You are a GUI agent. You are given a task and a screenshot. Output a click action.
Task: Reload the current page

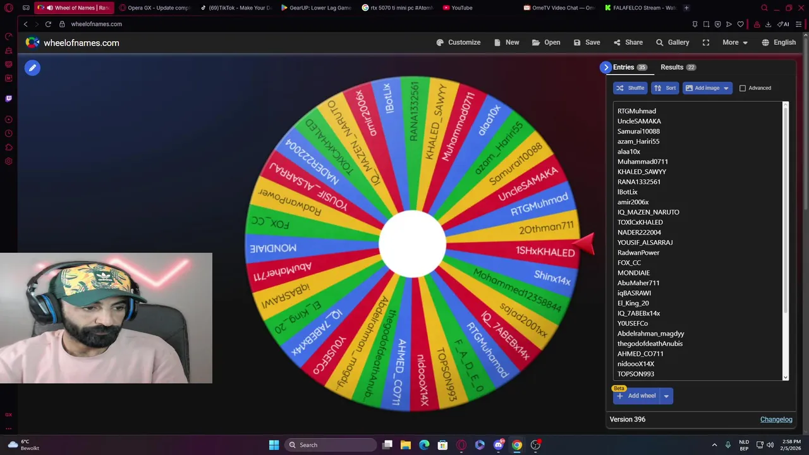48,24
